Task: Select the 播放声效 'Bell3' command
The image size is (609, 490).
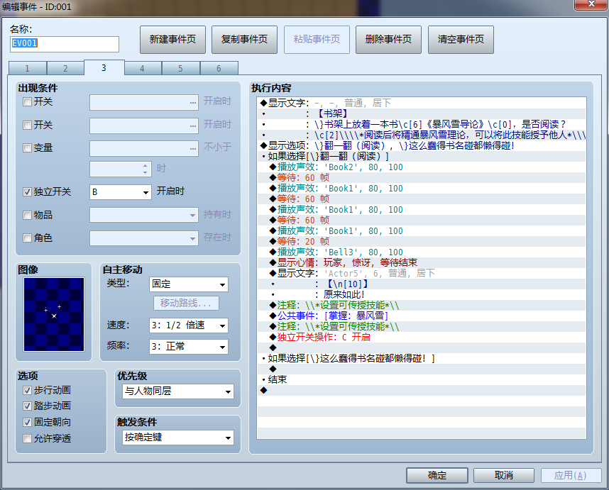Action: pos(422,252)
